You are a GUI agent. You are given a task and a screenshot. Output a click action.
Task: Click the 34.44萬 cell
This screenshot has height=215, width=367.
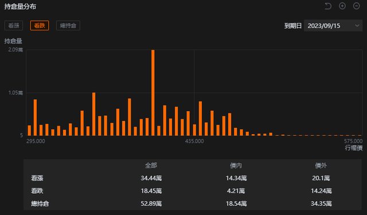(x=151, y=178)
